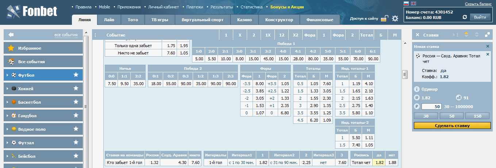Expand the Гандбол sport category
Viewport: 496px width, 168px height.
click(x=7, y=116)
